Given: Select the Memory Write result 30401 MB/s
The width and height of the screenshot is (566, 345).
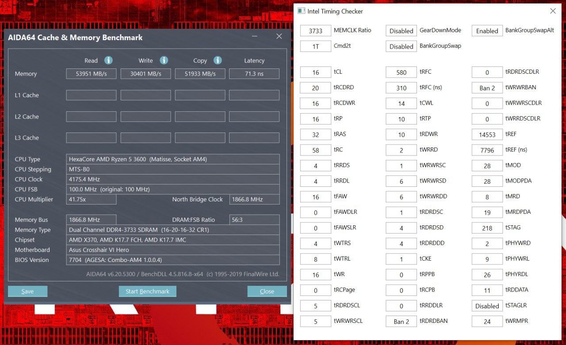Looking at the screenshot, I should 145,74.
